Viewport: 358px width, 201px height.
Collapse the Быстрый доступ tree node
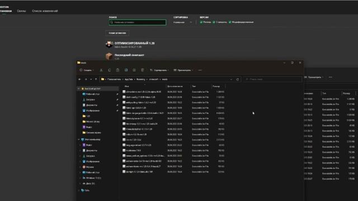point(79,89)
